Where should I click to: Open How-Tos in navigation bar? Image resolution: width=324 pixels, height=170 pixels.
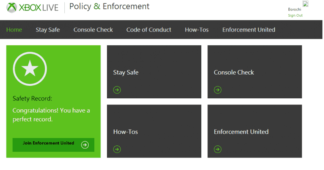[x=197, y=30]
